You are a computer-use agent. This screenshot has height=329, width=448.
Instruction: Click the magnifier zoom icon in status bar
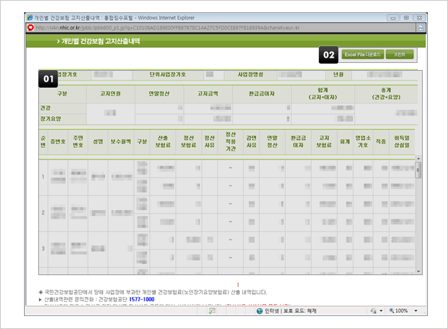point(392,311)
